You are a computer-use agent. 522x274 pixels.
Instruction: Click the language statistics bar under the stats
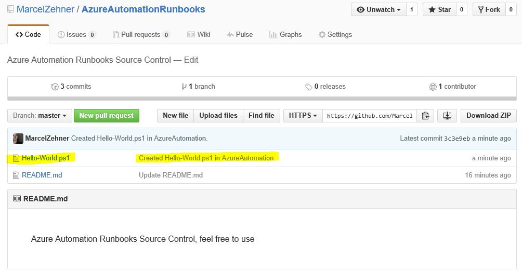click(262, 98)
